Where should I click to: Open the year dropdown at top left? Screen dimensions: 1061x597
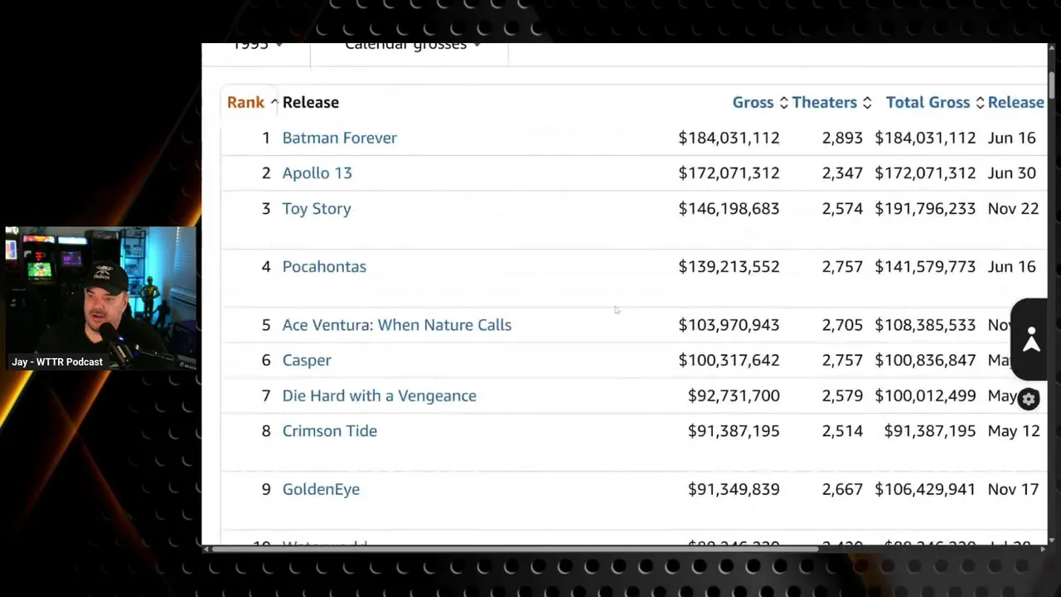coord(257,46)
